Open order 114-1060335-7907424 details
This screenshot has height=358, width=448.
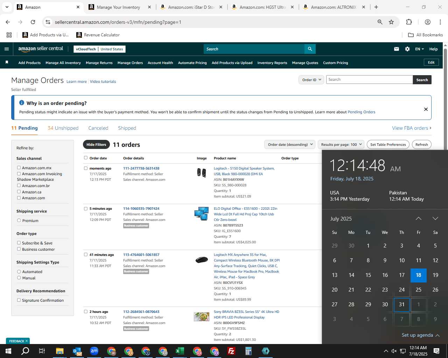[x=141, y=208]
